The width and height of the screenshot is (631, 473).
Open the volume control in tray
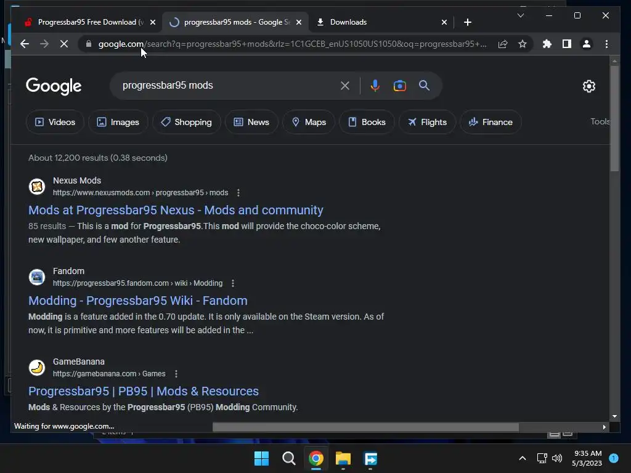(x=557, y=458)
